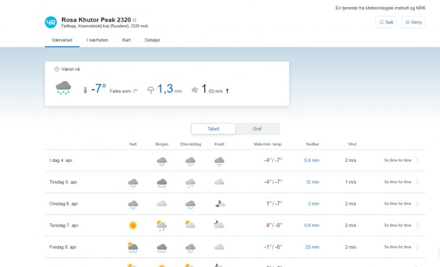Open the Meny menu button

pyautogui.click(x=413, y=22)
